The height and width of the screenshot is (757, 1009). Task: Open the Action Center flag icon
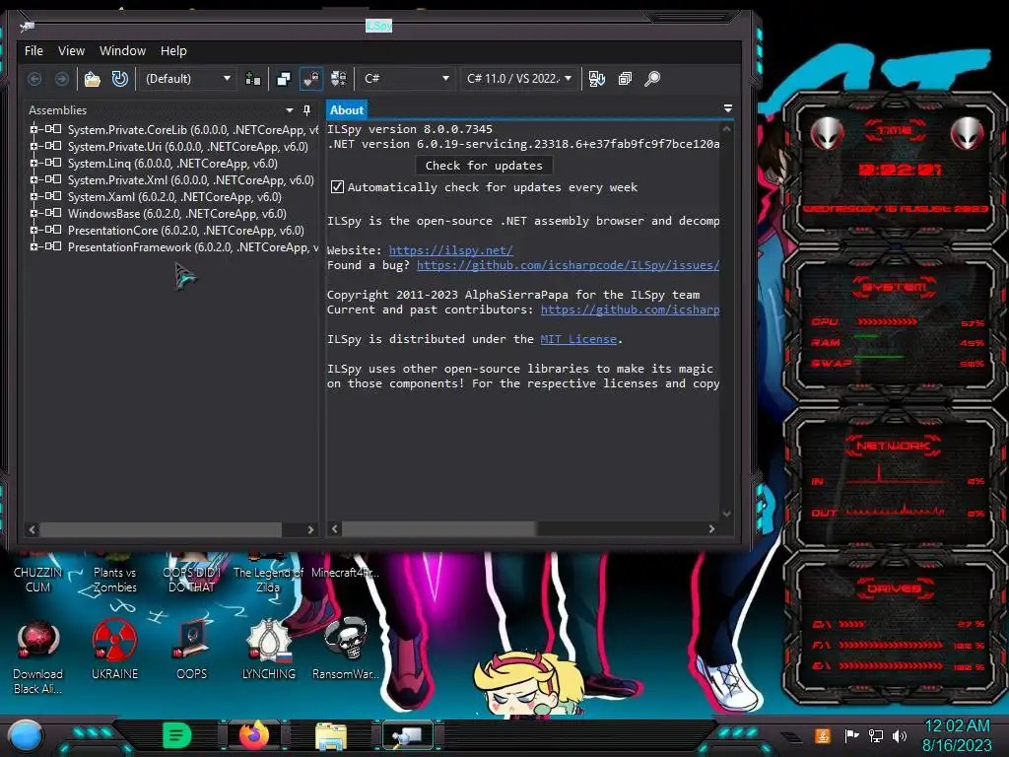click(852, 735)
